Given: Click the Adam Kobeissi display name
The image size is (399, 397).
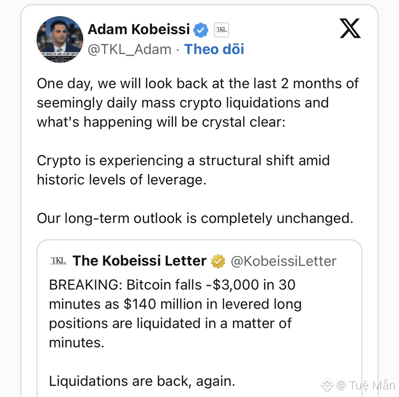Looking at the screenshot, I should point(139,29).
